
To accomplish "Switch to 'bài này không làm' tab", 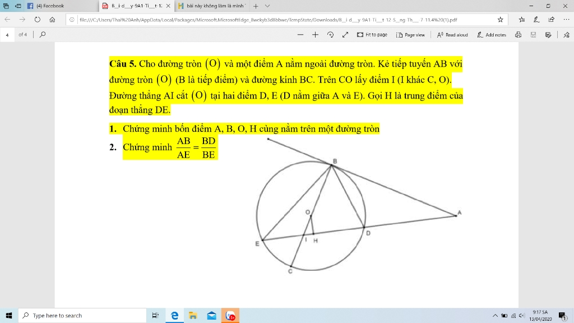I will pos(212,6).
